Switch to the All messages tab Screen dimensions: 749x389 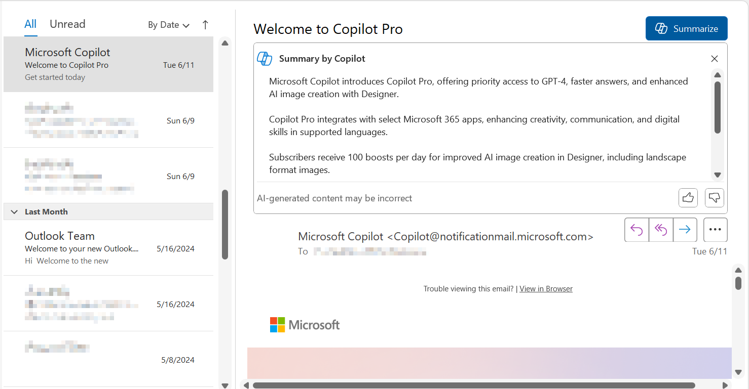(x=30, y=24)
